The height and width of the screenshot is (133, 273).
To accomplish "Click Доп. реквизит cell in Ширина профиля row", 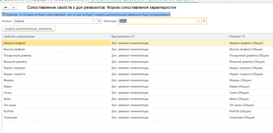I will [x=168, y=43].
